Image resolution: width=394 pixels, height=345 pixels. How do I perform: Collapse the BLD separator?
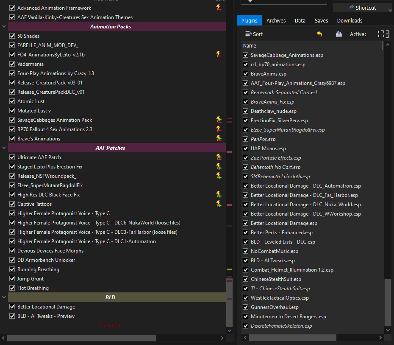[4, 297]
